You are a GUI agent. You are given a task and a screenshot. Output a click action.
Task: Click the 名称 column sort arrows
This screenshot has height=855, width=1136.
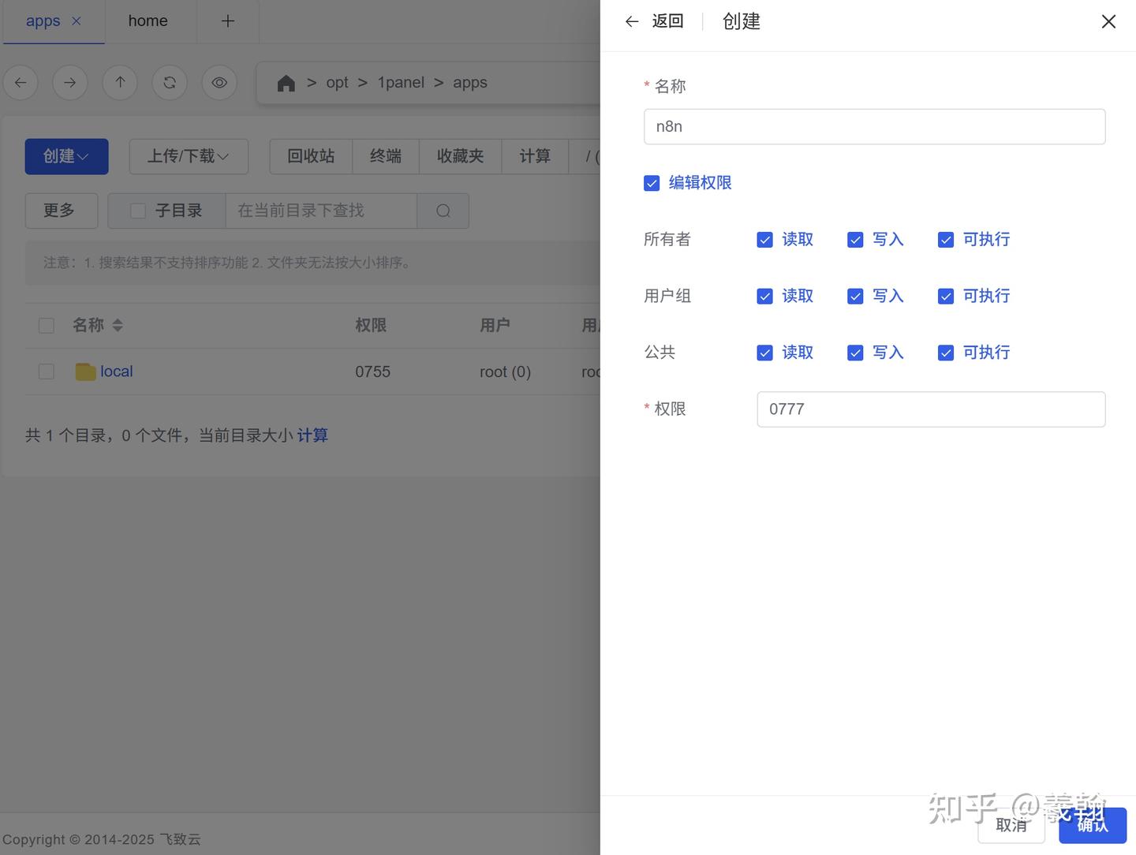click(117, 324)
